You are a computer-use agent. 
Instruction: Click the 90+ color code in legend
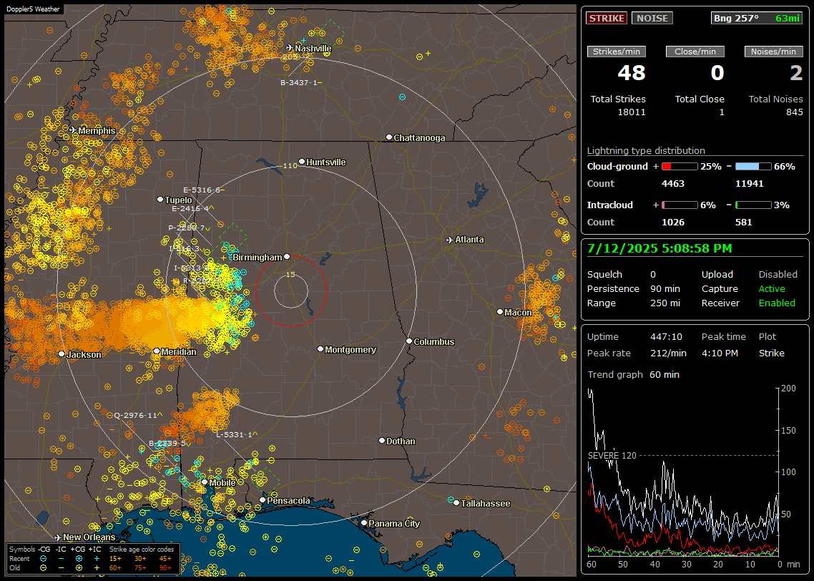point(165,568)
